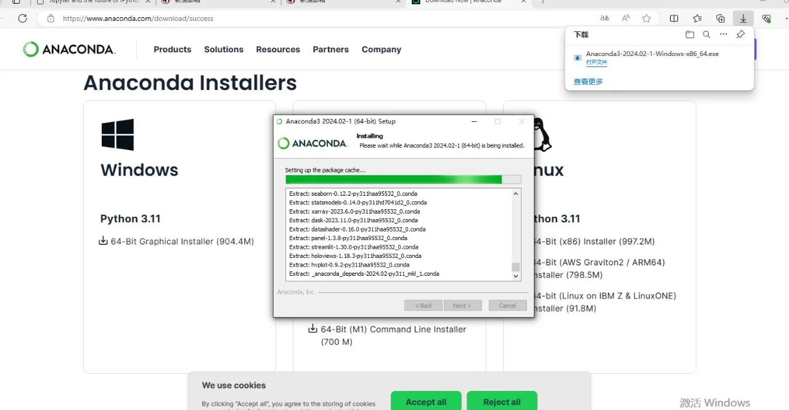
Task: View site information lock icon in address bar
Action: point(51,18)
